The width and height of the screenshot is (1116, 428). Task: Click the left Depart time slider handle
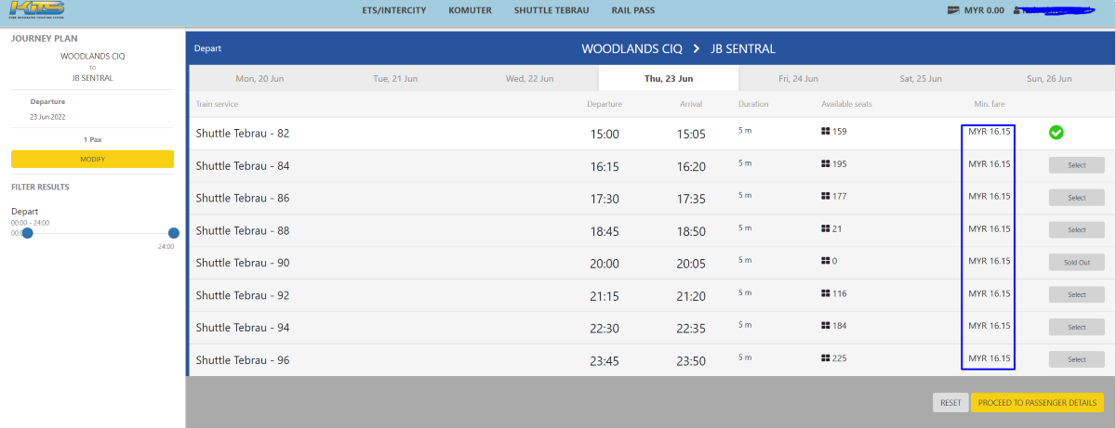click(x=27, y=233)
